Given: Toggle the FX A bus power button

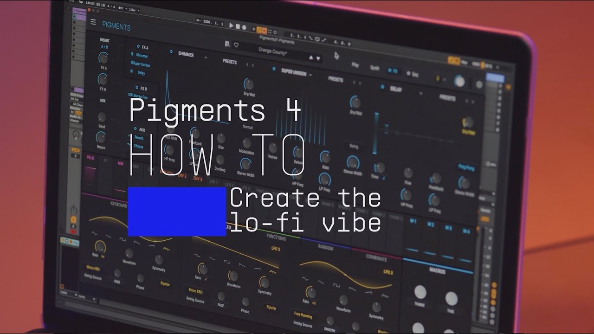Looking at the screenshot, I should [138, 46].
